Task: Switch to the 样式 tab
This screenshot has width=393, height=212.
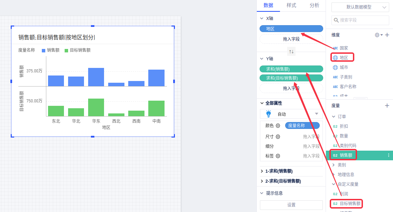Action: pyautogui.click(x=291, y=5)
